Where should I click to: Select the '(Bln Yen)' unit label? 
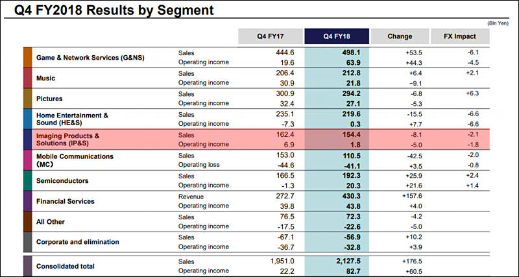tap(497, 23)
